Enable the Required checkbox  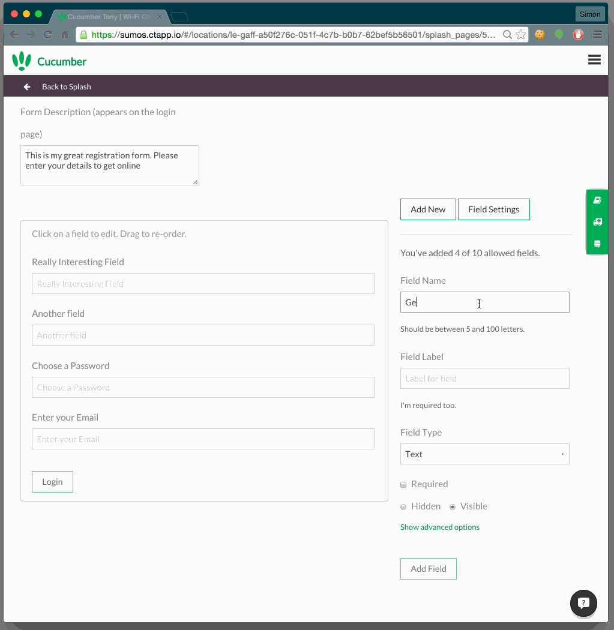tap(404, 485)
